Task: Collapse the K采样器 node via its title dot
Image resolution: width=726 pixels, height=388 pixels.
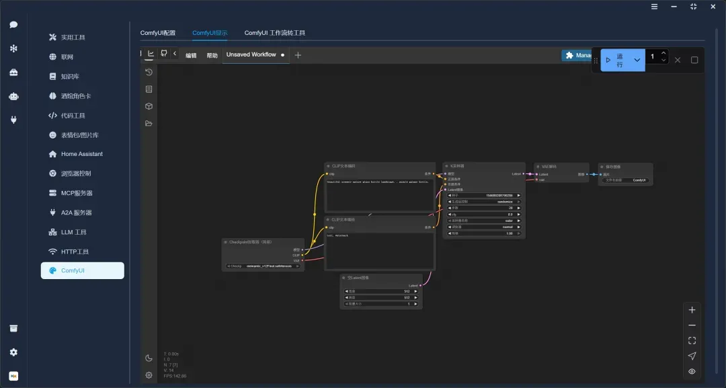Action: 446,166
